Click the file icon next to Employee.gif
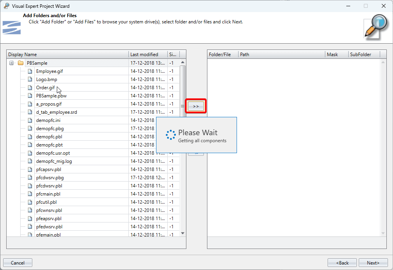 [x=30, y=71]
